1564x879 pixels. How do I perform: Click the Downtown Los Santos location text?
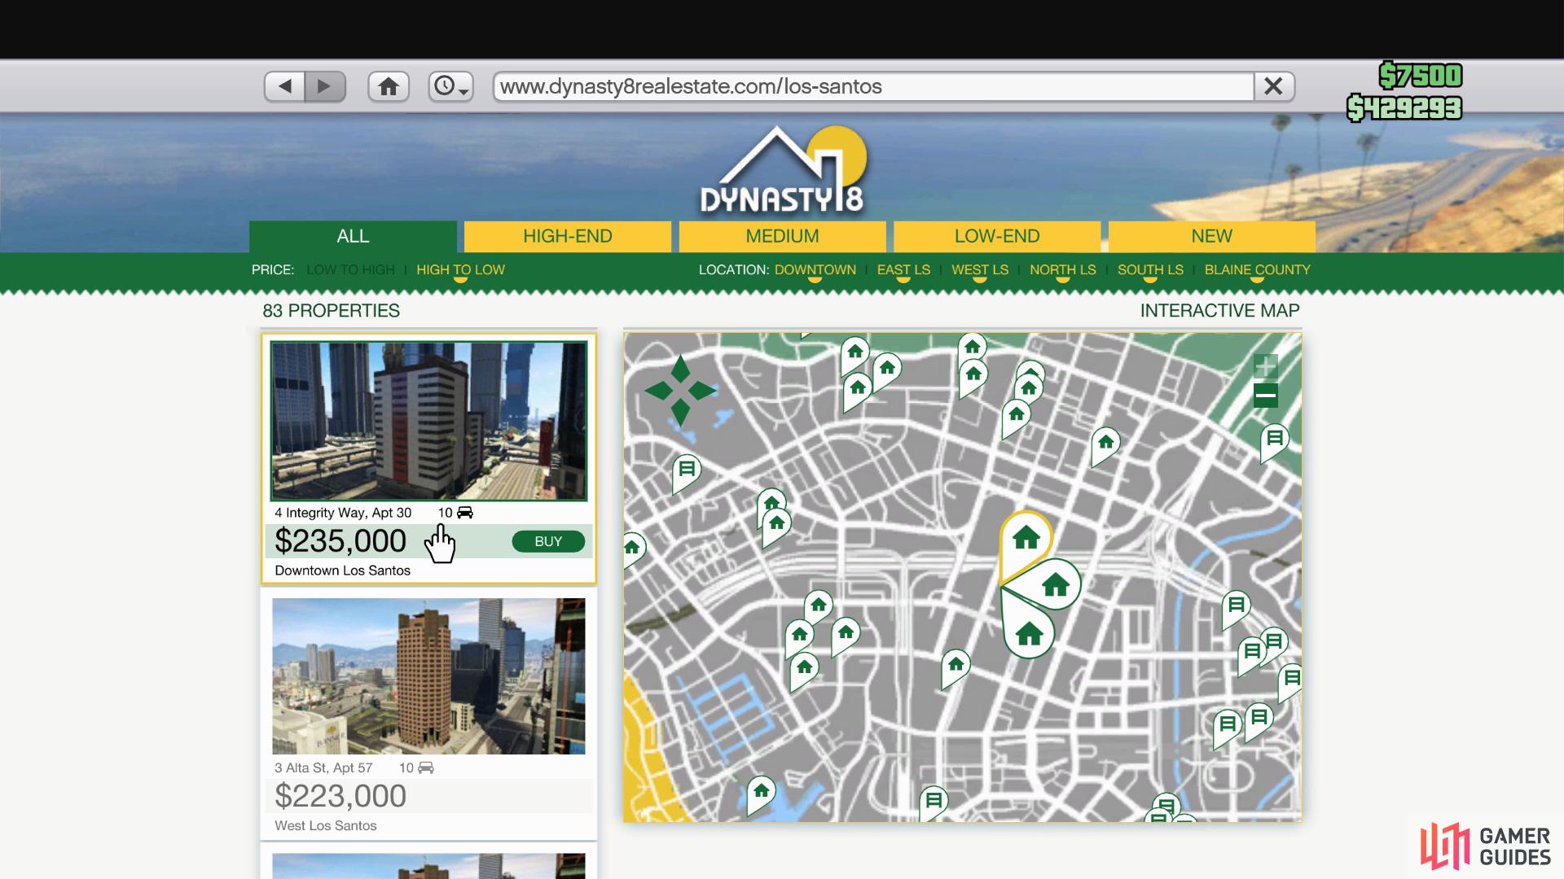tap(342, 571)
